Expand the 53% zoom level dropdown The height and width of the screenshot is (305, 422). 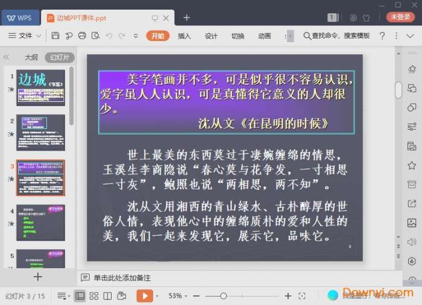click(179, 296)
